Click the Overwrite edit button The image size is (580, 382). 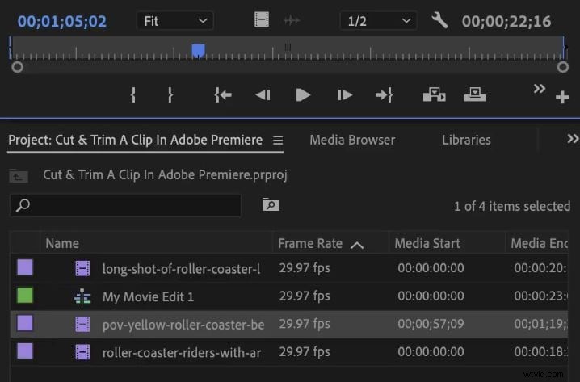(x=475, y=94)
